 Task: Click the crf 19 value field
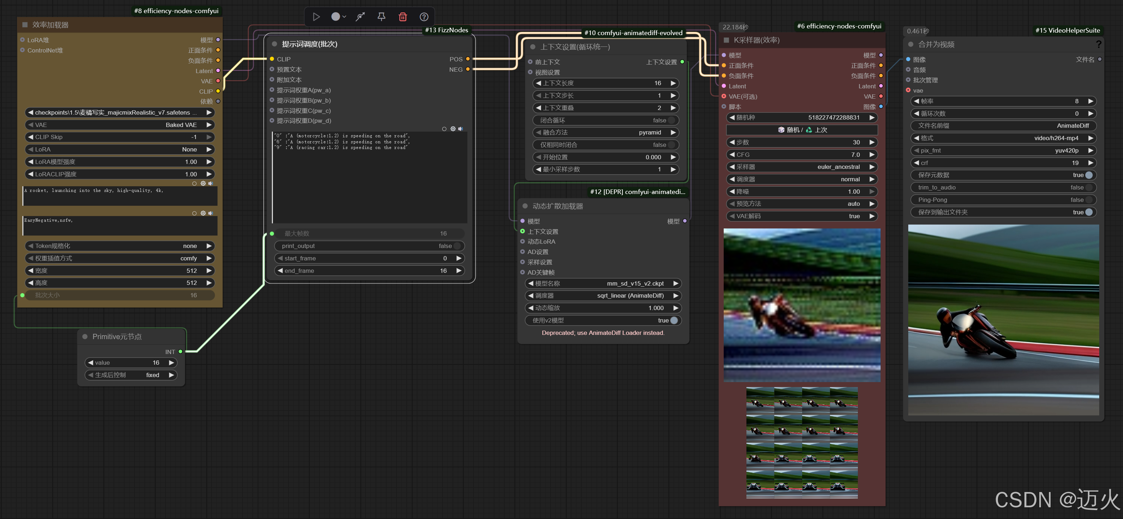pyautogui.click(x=1003, y=162)
